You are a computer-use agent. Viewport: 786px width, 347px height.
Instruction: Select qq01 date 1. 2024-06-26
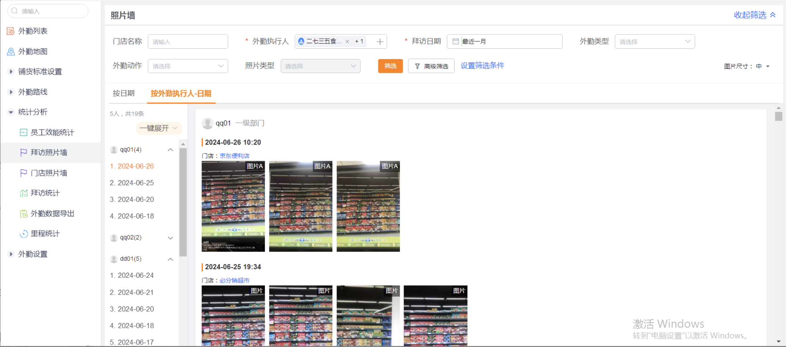[x=132, y=166]
